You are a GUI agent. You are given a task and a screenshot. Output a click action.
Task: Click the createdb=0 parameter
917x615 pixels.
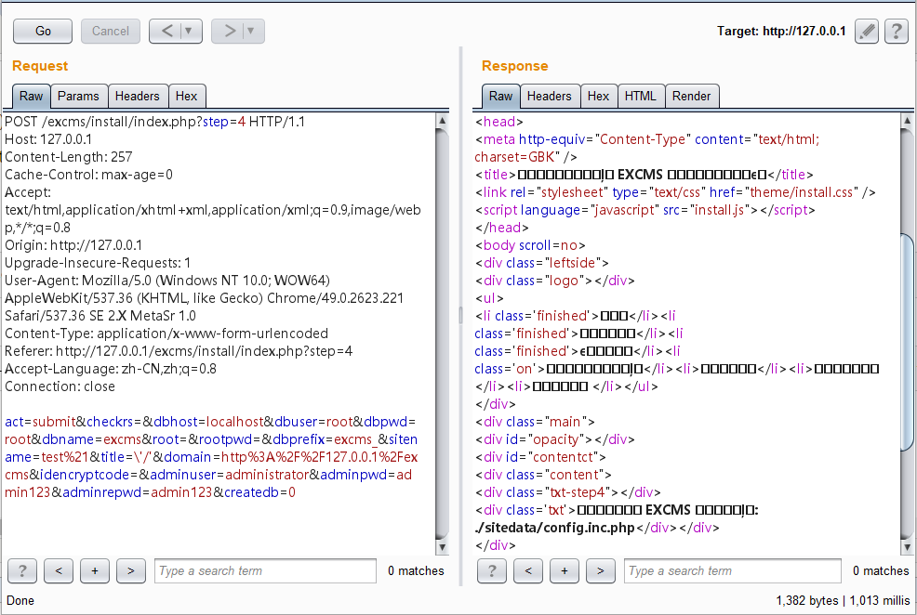(x=259, y=492)
